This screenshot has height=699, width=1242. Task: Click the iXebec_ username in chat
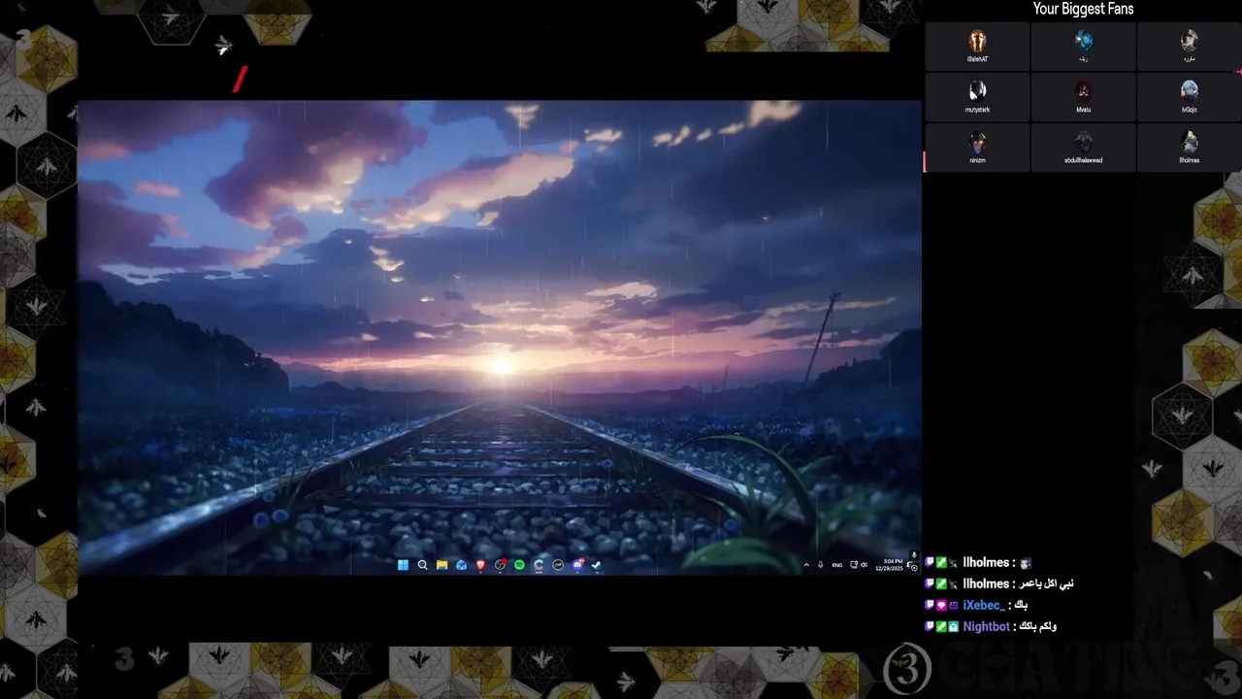tap(984, 605)
